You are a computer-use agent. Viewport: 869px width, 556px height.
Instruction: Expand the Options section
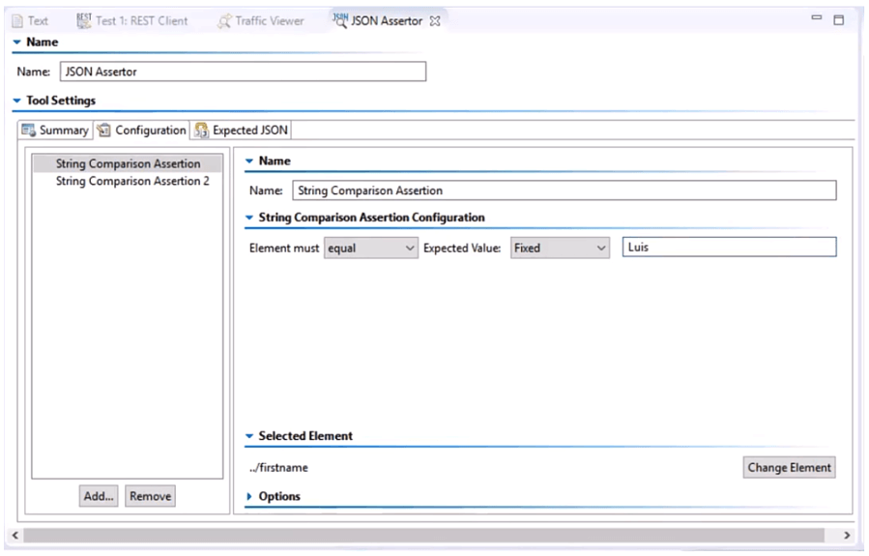click(x=249, y=496)
